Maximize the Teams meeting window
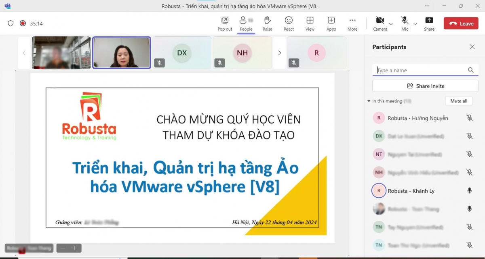The width and height of the screenshot is (485, 259). (x=461, y=6)
